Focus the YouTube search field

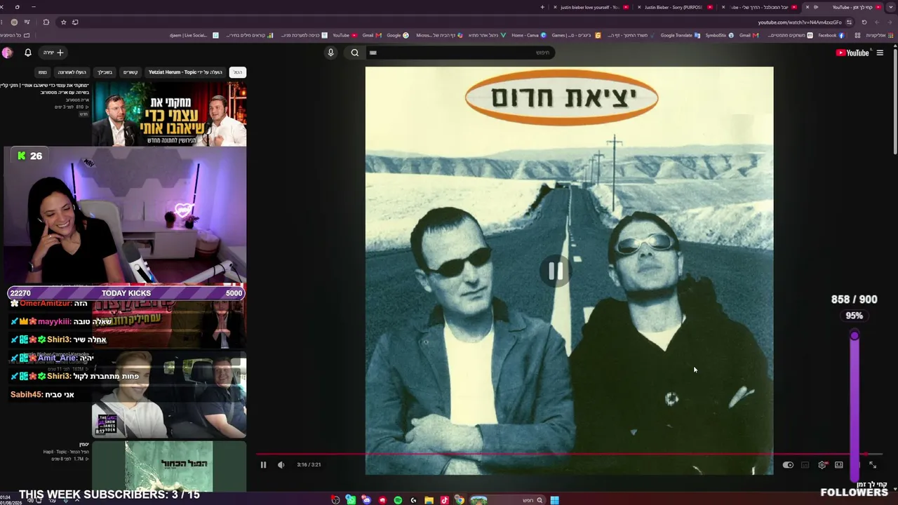click(460, 53)
